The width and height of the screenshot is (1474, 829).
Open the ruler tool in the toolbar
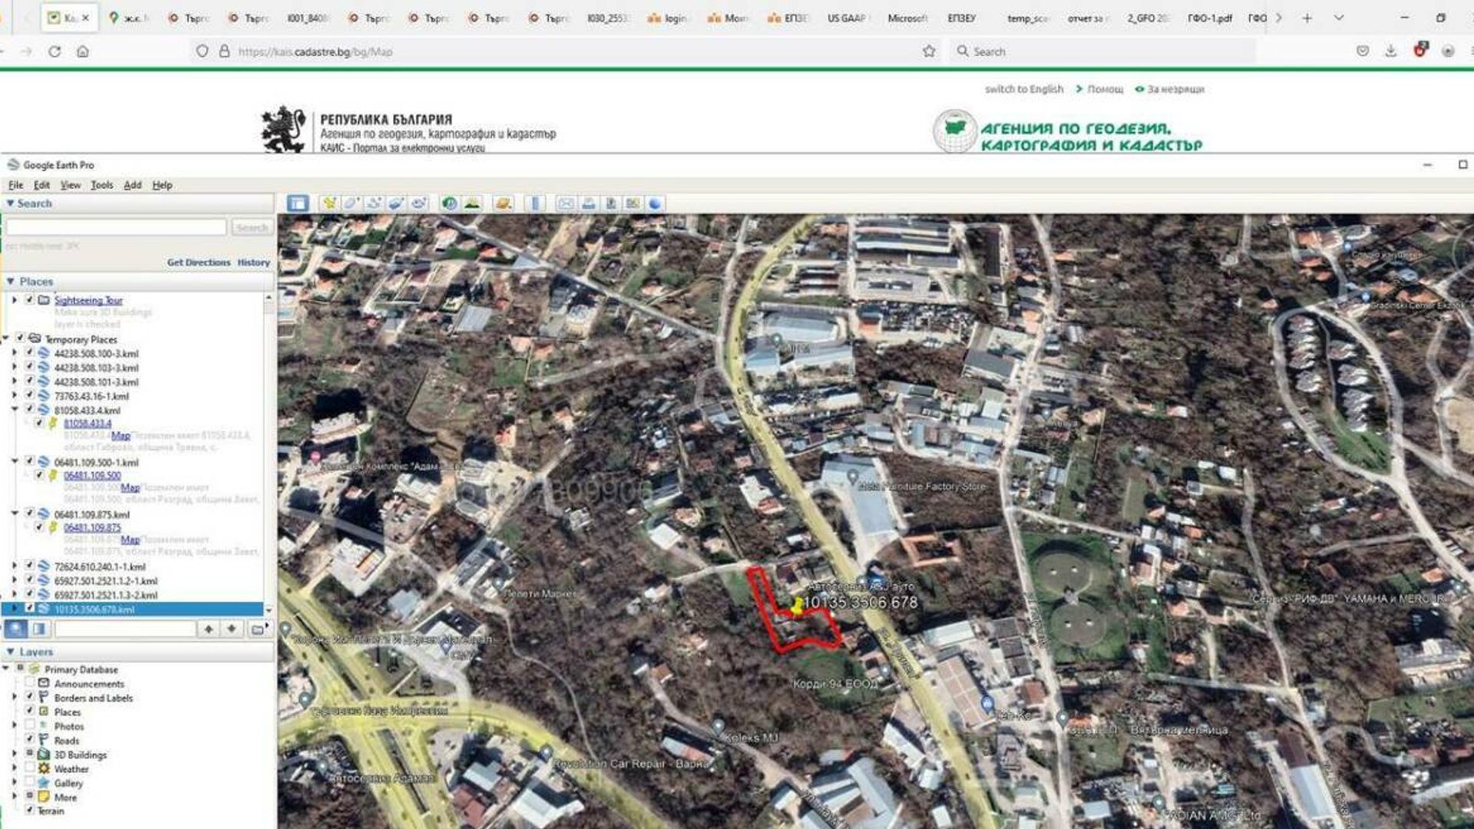[x=535, y=203]
